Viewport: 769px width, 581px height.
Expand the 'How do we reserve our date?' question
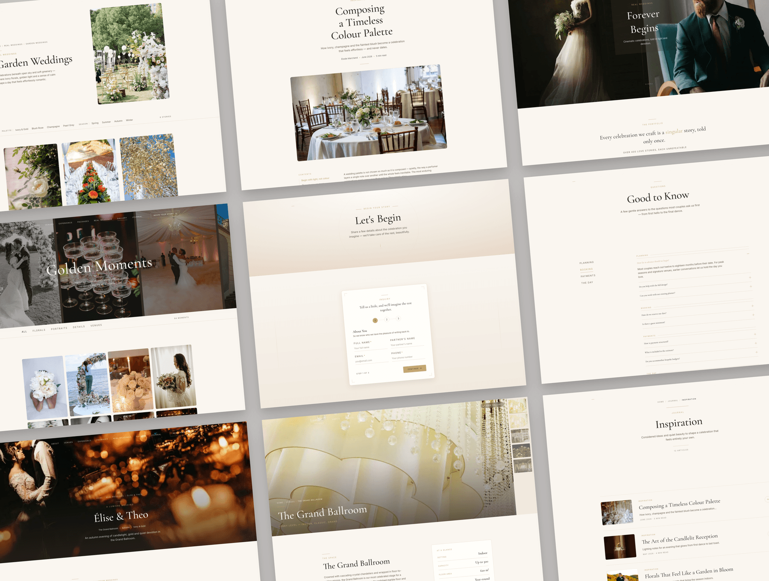coord(697,311)
